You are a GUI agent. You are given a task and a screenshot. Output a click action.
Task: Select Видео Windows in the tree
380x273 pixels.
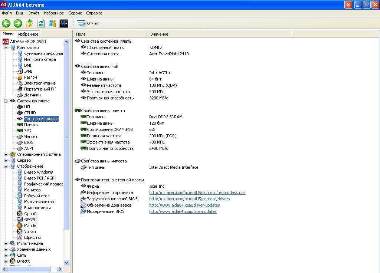(38, 172)
